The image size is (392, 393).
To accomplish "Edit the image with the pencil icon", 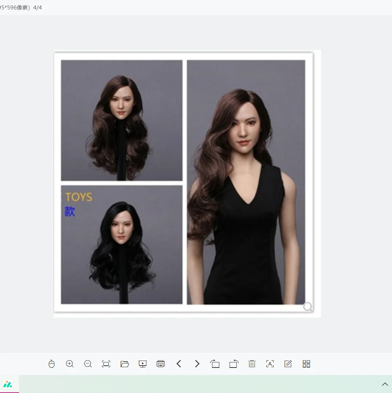I will tap(288, 364).
